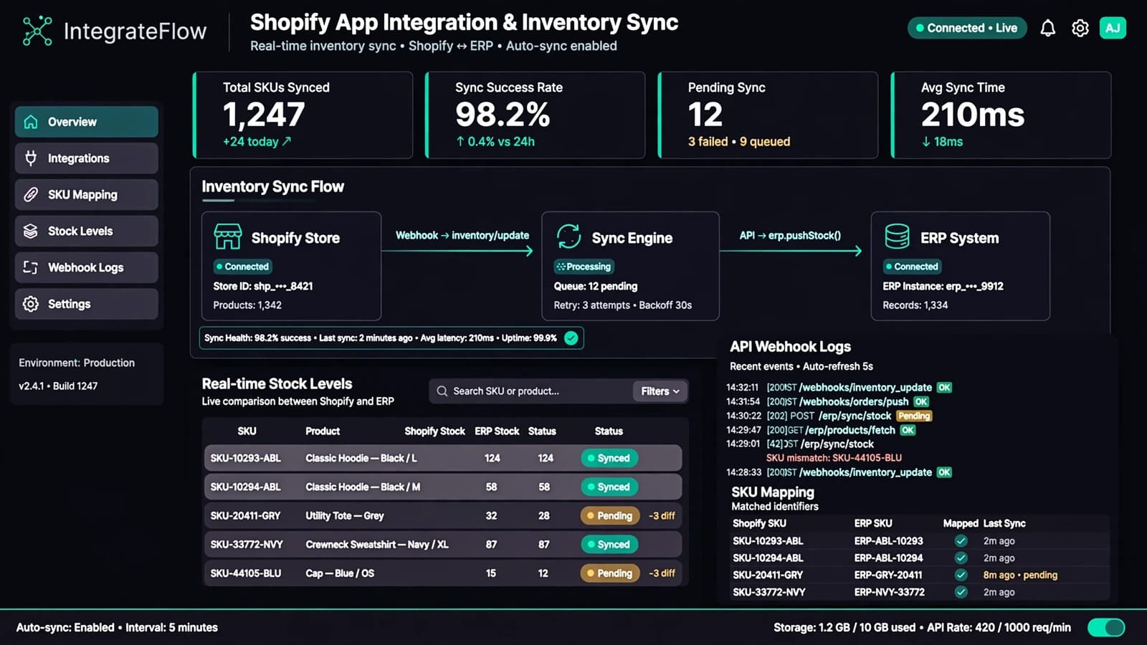The height and width of the screenshot is (645, 1147).
Task: Click the API → erp.pushStock() flow label
Action: (790, 235)
